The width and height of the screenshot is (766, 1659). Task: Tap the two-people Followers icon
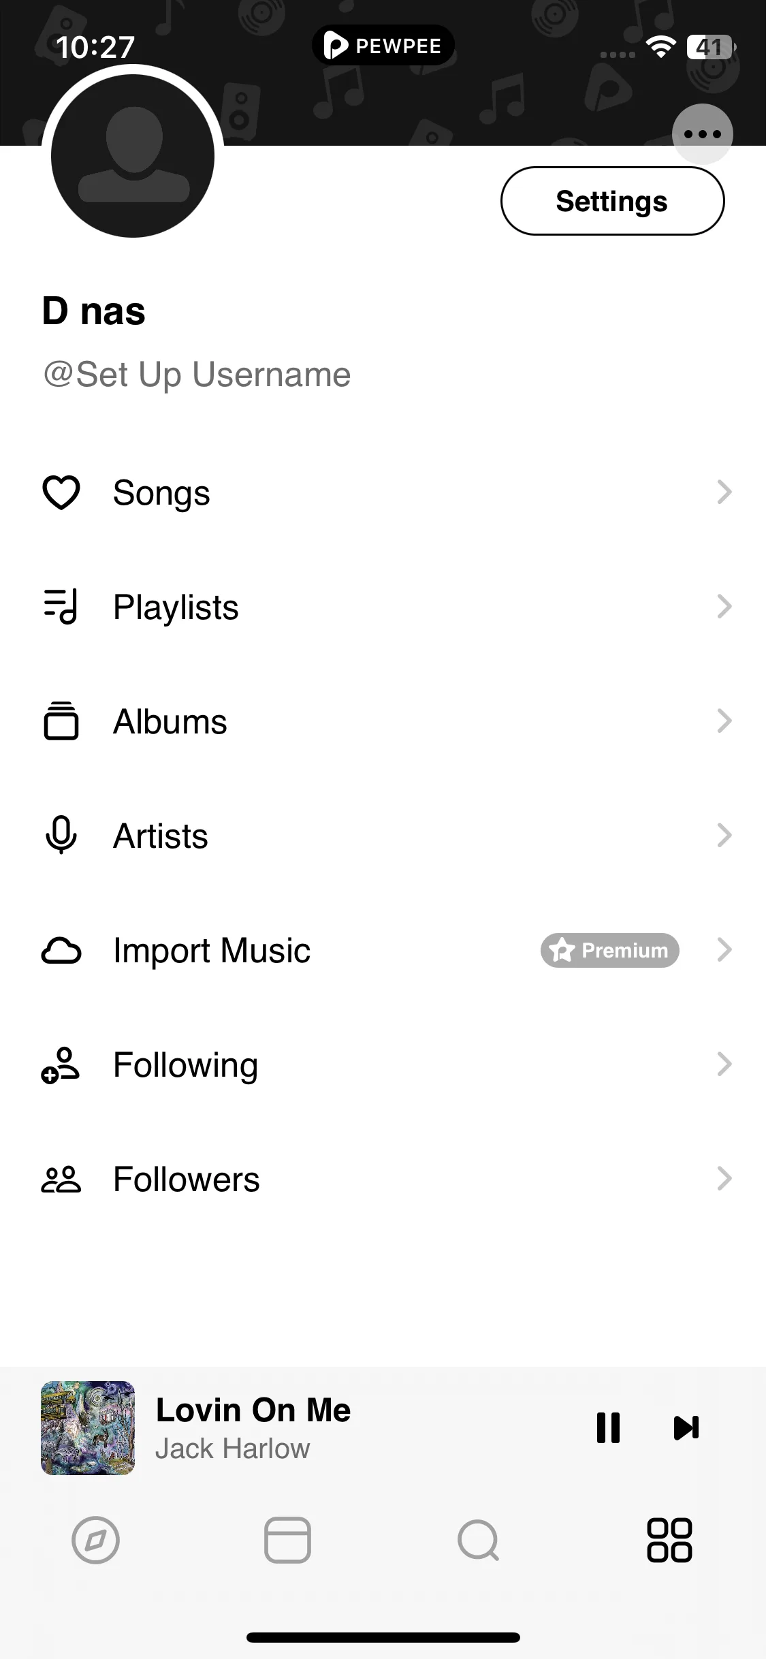point(61,1180)
